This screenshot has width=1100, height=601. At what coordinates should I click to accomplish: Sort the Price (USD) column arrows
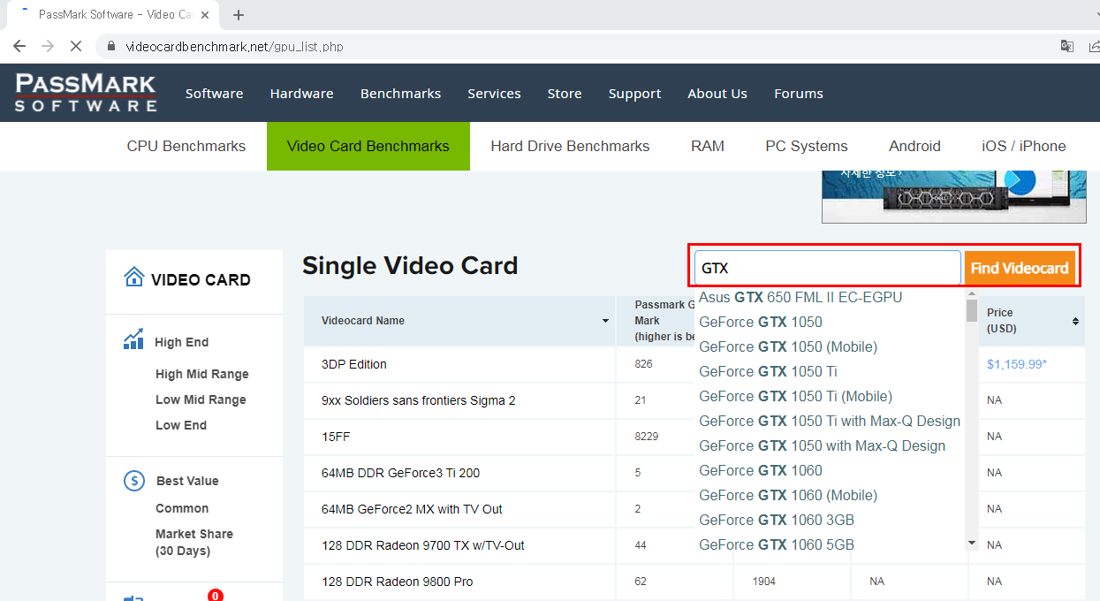tap(1075, 321)
